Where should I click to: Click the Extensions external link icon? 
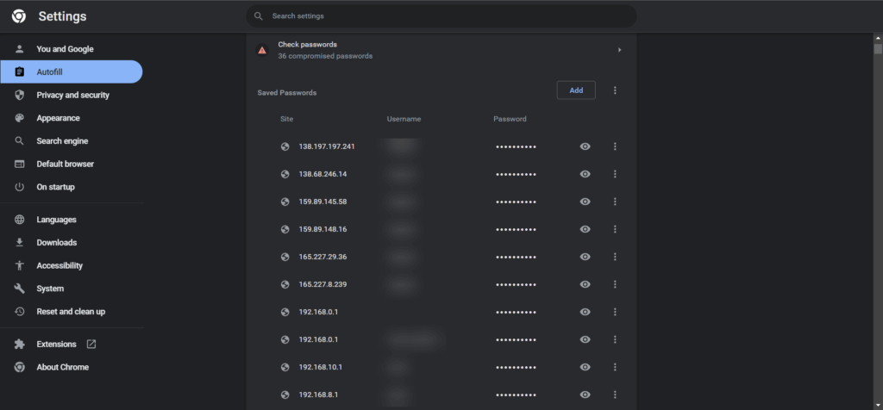(91, 345)
